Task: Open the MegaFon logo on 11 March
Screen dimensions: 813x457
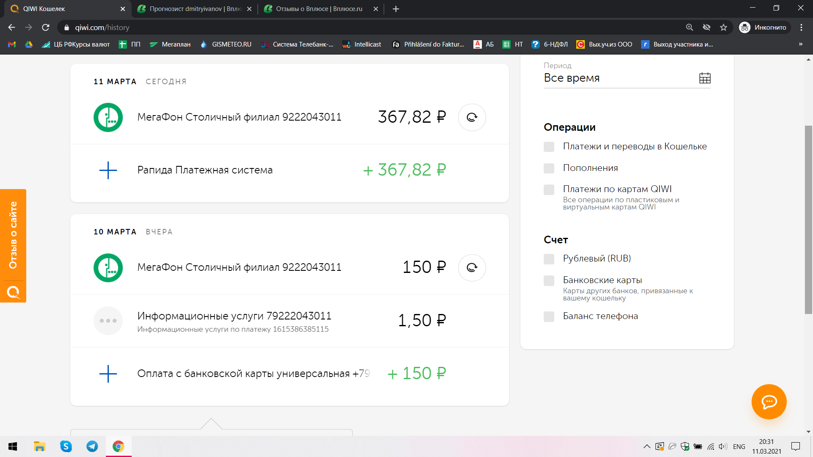Action: click(x=108, y=117)
